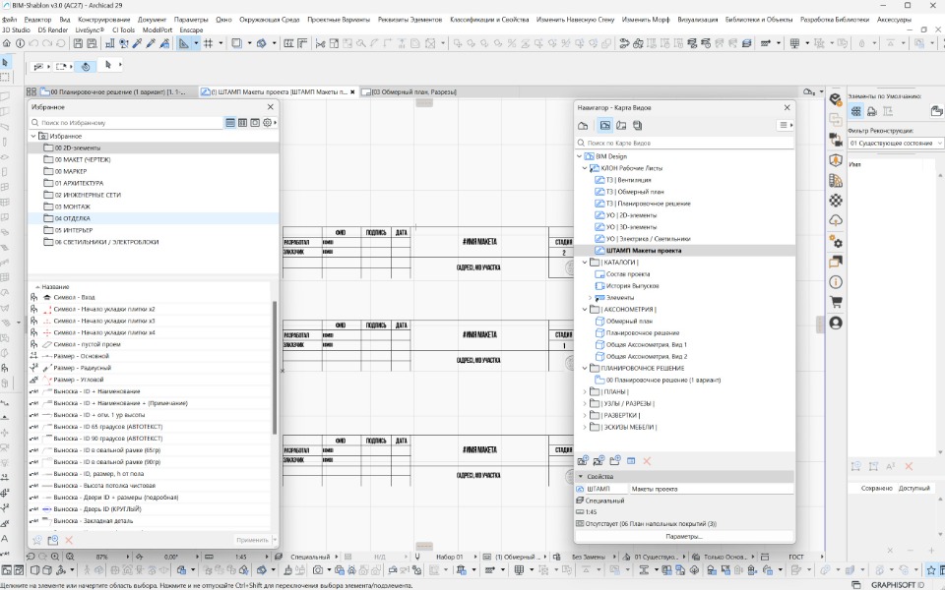Click the shopping cart icon in sidebar

click(x=836, y=302)
